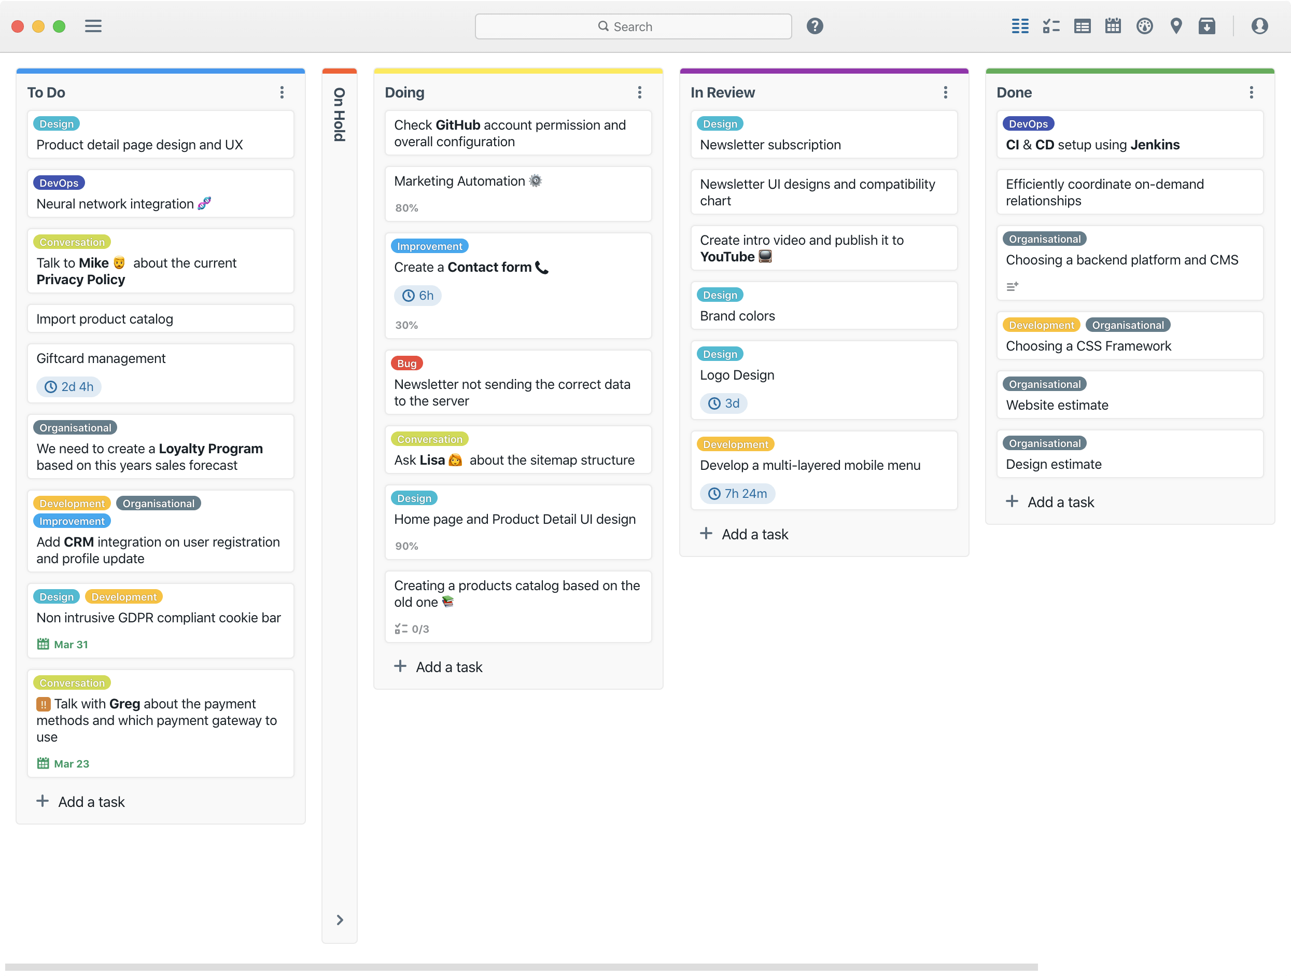The height and width of the screenshot is (976, 1291).
Task: Click the 90% progress on Home page design
Action: point(407,546)
